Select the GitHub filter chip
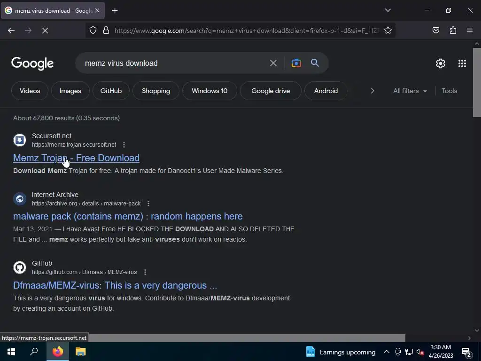This screenshot has width=481, height=361. point(111,91)
